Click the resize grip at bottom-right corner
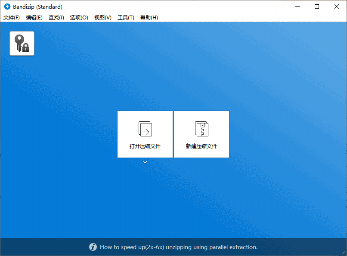 [344, 253]
